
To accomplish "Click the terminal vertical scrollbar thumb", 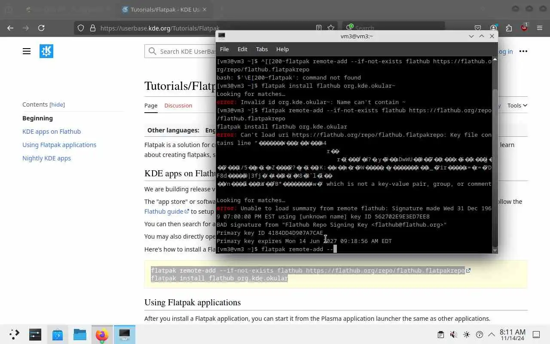I will tap(495, 168).
